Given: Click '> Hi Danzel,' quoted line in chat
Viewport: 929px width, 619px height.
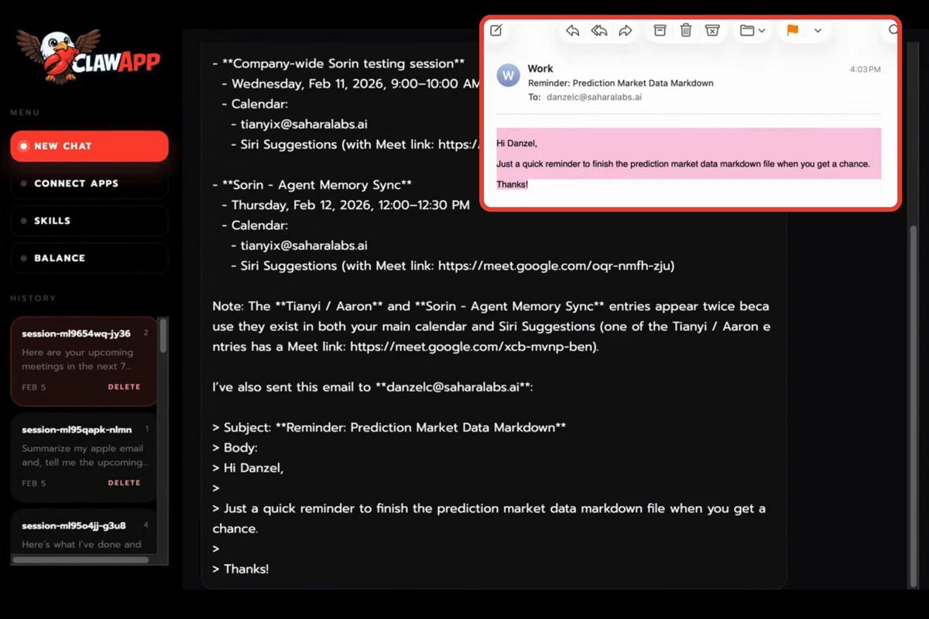Looking at the screenshot, I should tap(249, 467).
